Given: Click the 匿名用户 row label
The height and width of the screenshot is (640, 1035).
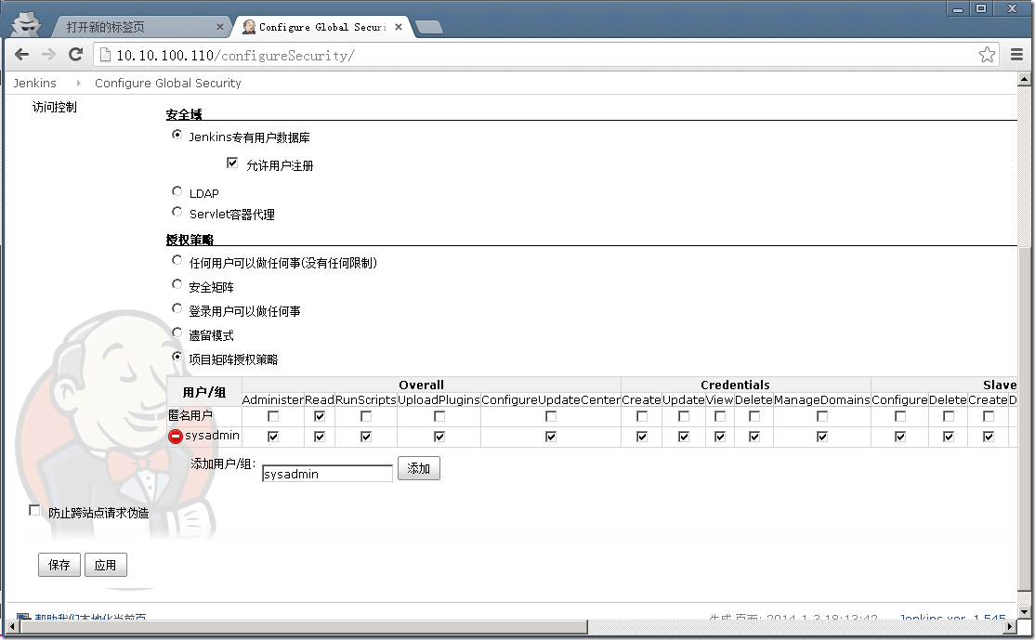Looking at the screenshot, I should click(190, 415).
